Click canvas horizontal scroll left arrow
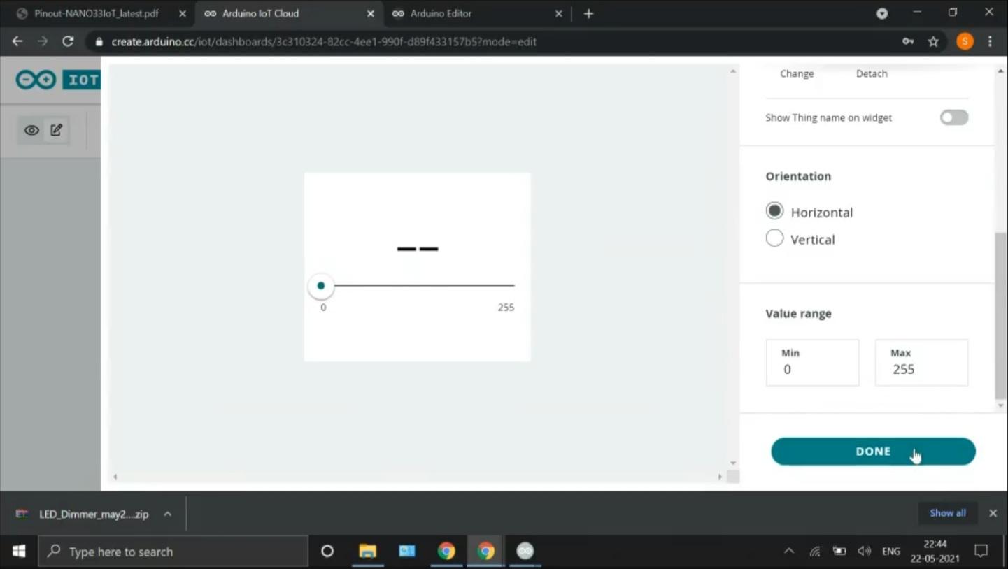Viewport: 1008px width, 569px height. click(115, 477)
